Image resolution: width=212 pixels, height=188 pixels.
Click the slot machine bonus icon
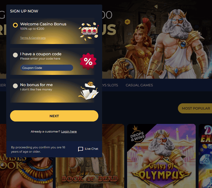(x=89, y=31)
